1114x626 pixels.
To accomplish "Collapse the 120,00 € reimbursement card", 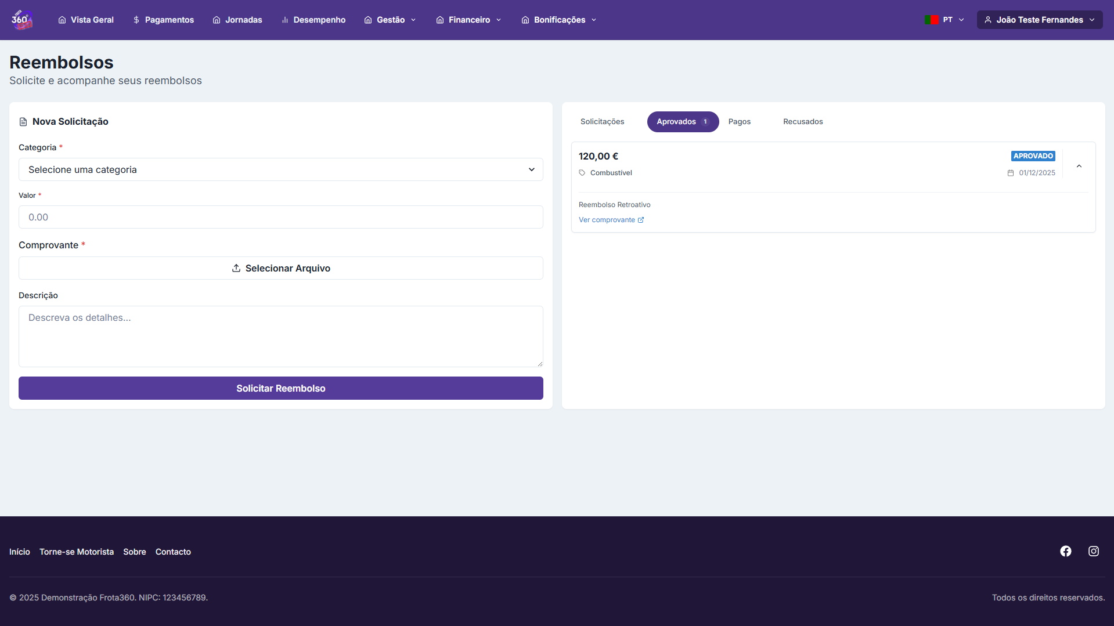I will pyautogui.click(x=1079, y=167).
